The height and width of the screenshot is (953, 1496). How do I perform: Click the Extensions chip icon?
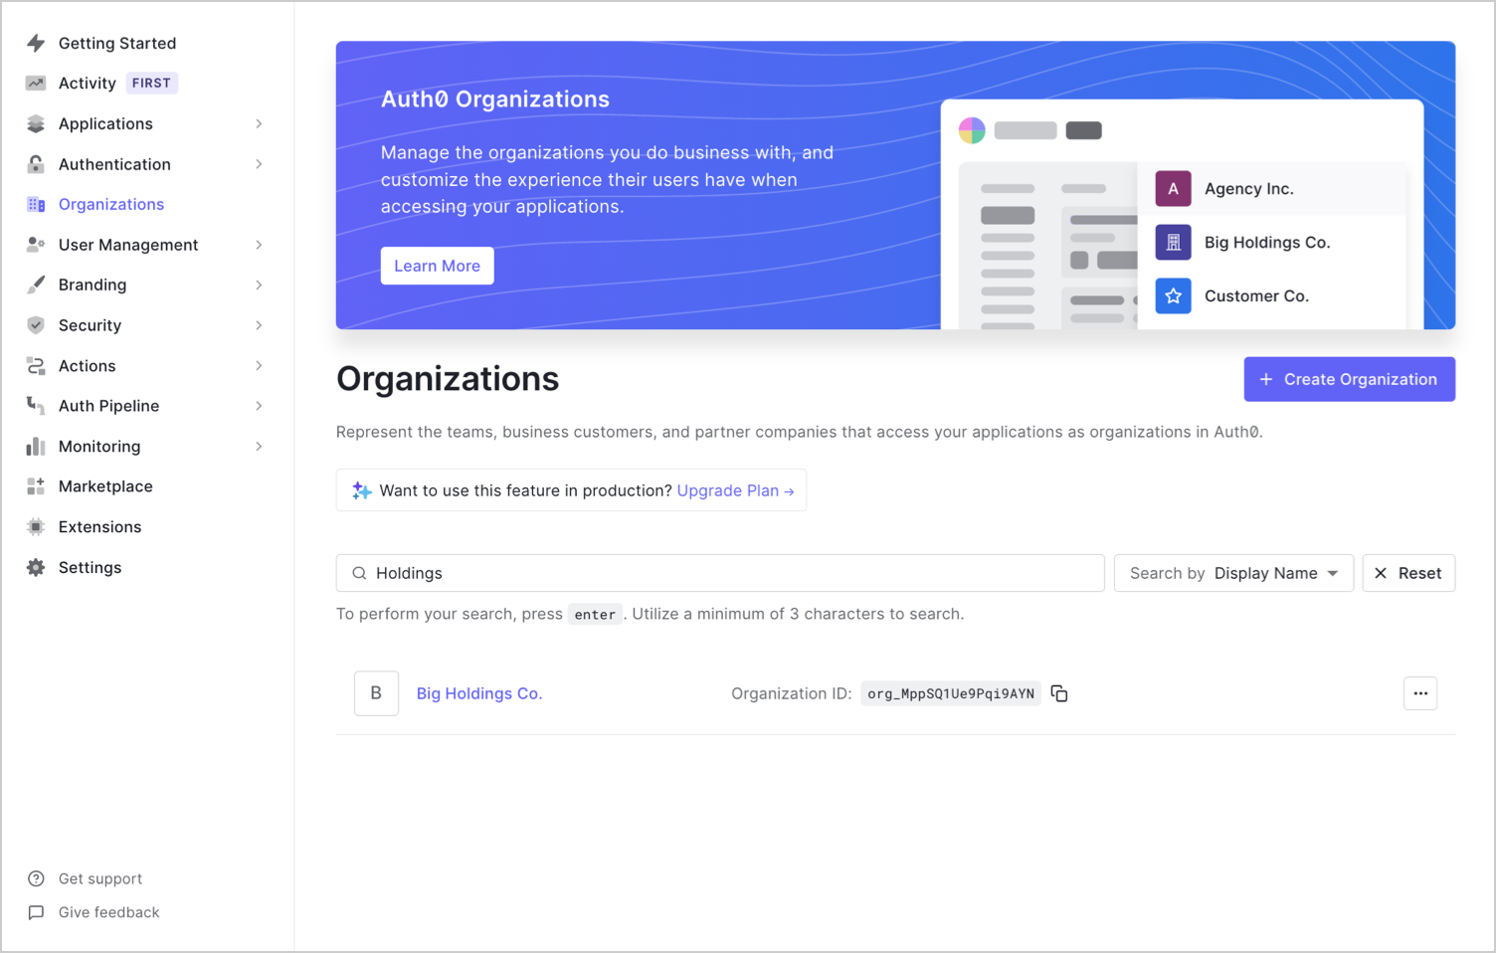pyautogui.click(x=36, y=527)
